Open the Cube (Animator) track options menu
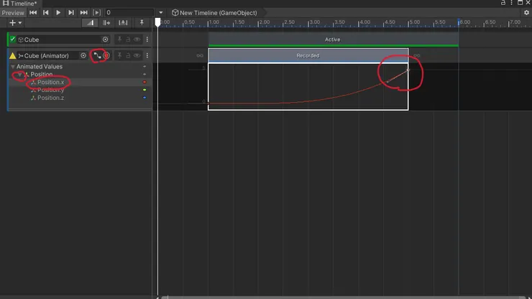Screen dimensions: 532x299 click(147, 55)
